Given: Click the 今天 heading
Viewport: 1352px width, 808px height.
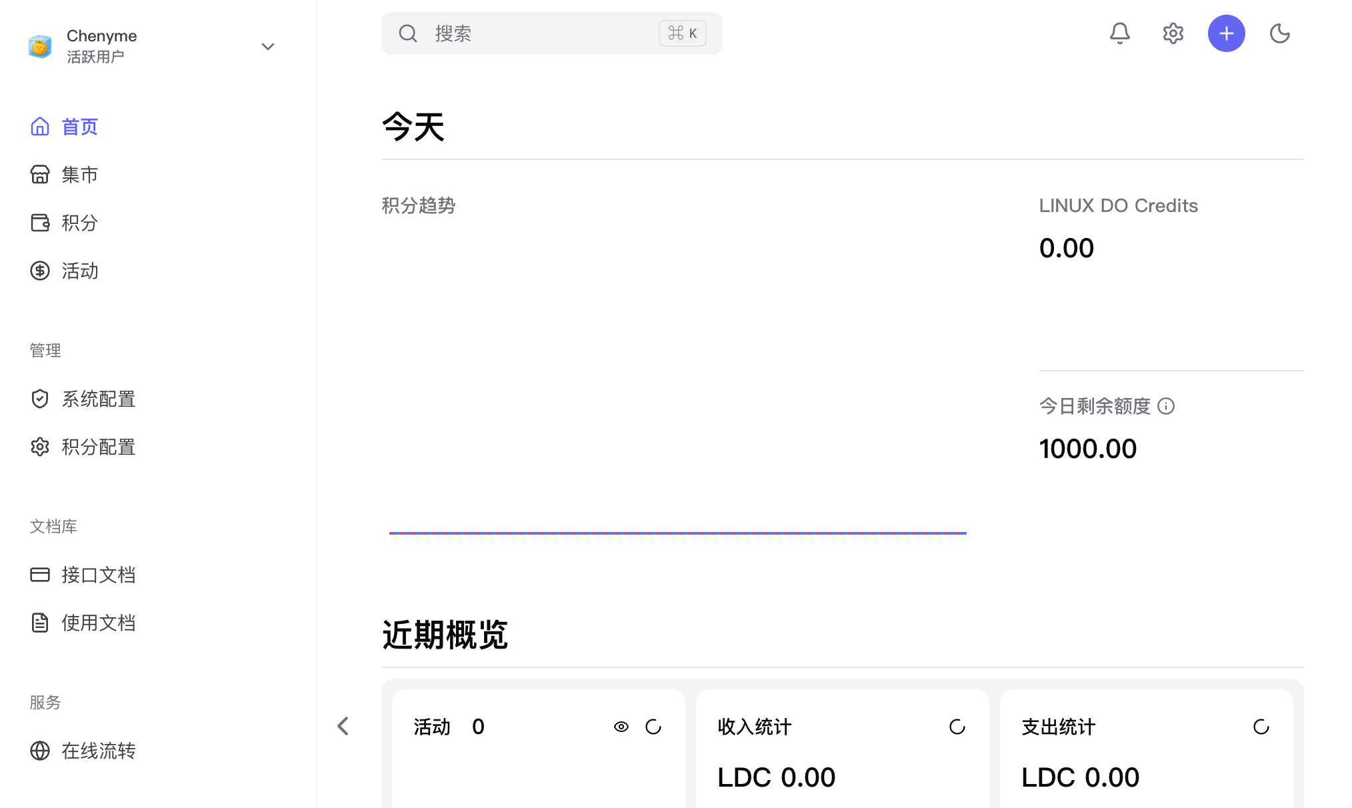Looking at the screenshot, I should point(413,127).
